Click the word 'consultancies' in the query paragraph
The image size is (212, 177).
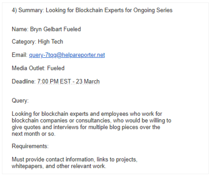tap(93, 120)
